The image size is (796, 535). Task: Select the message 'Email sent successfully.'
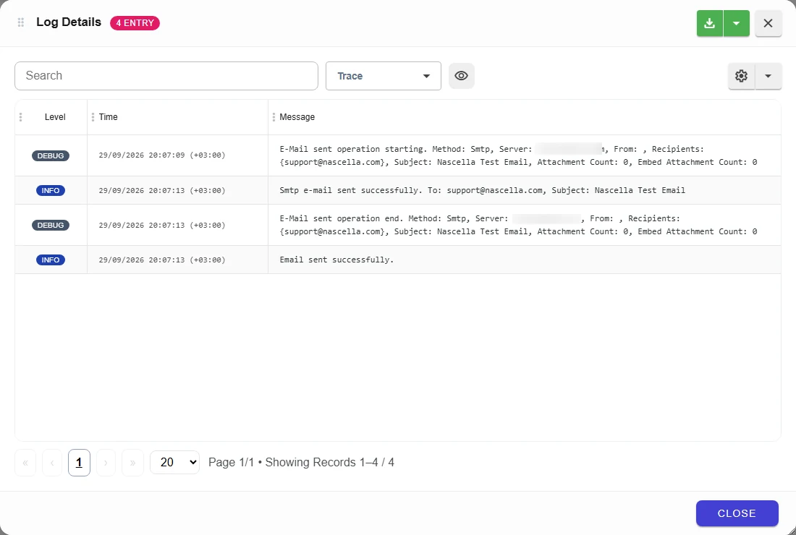pos(336,260)
